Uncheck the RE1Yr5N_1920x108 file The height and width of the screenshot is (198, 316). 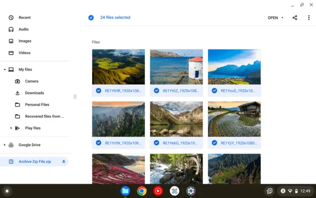[98, 143]
